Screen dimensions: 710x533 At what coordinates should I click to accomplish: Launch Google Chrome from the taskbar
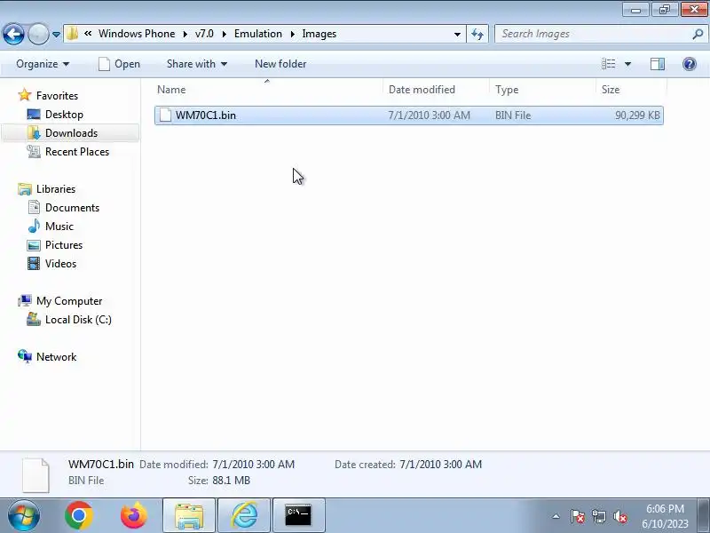tap(79, 515)
